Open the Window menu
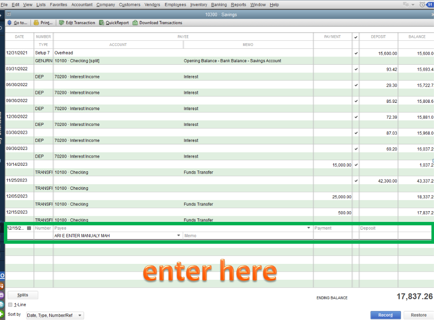The height and width of the screenshot is (320, 434). [x=258, y=5]
